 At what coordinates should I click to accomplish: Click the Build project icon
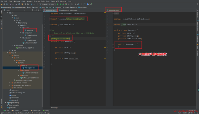(38, 4)
